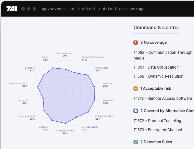Click the Resource Development radar data point

click(x=75, y=73)
